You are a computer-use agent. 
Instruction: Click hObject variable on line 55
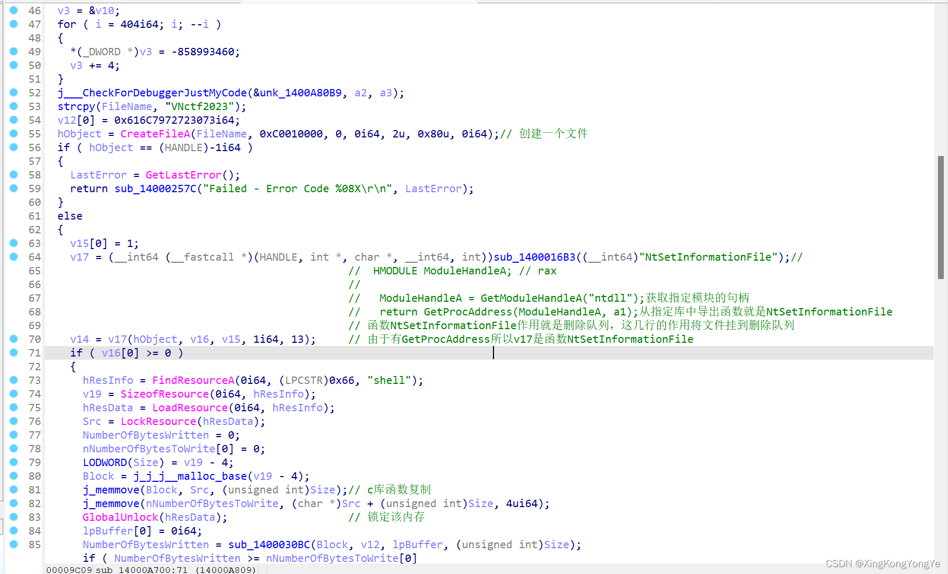click(x=80, y=134)
